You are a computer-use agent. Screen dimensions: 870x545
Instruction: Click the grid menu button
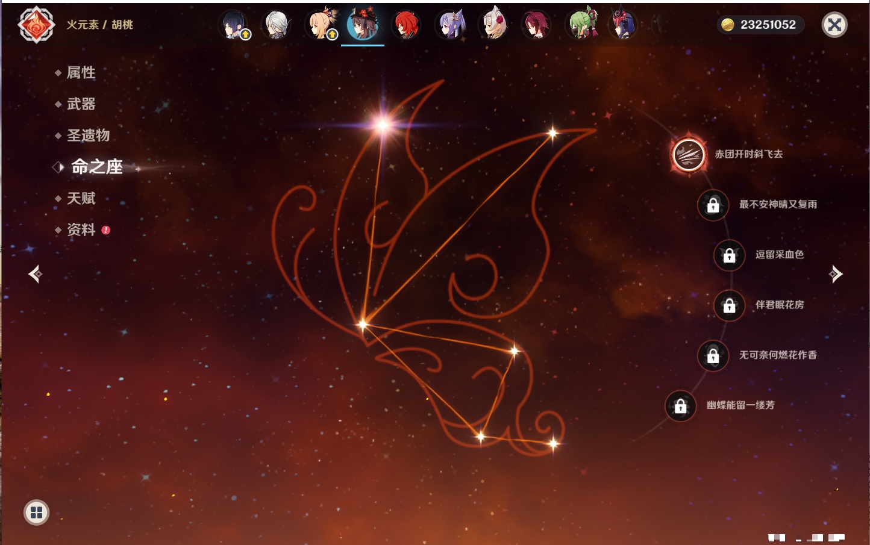click(x=36, y=512)
